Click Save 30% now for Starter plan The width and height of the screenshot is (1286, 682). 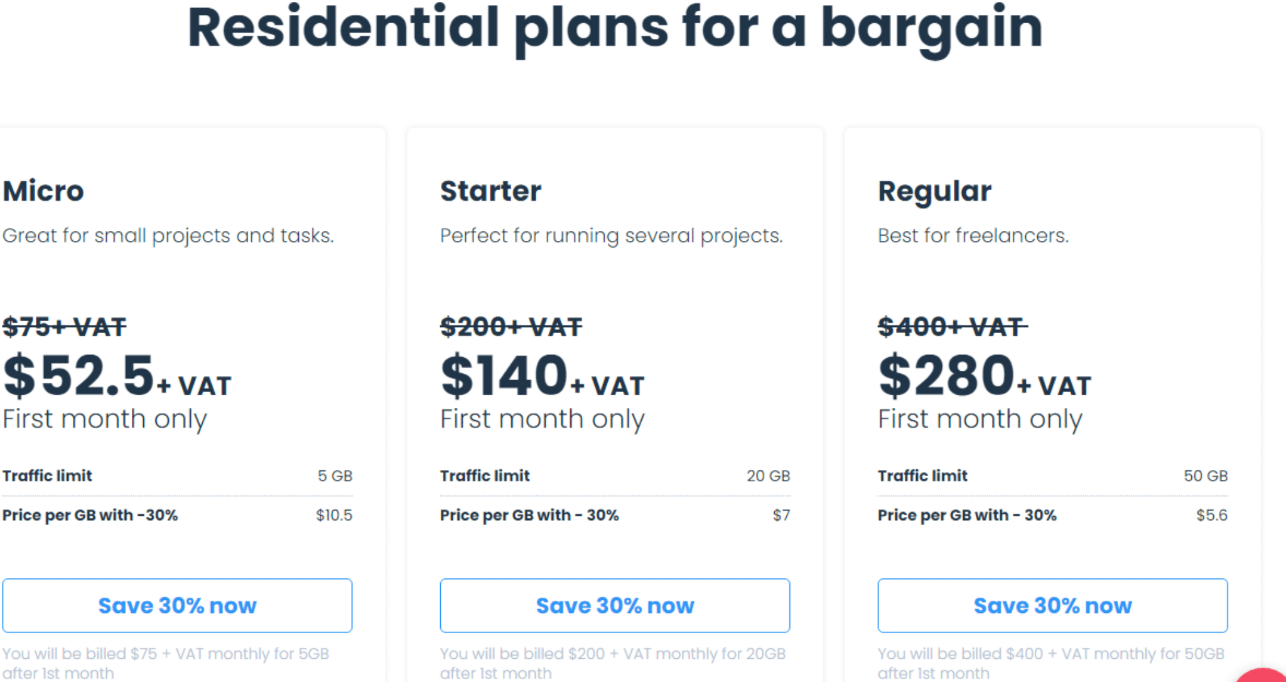point(615,605)
